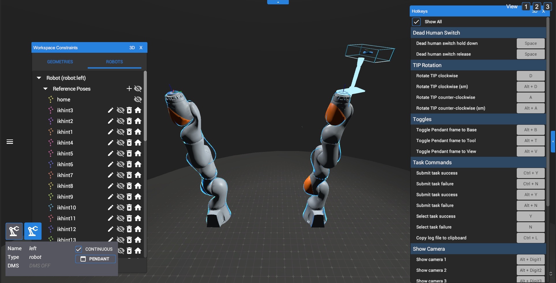Click the Workspace Constraints list scrollbar
The height and width of the screenshot is (283, 556).
[145, 106]
